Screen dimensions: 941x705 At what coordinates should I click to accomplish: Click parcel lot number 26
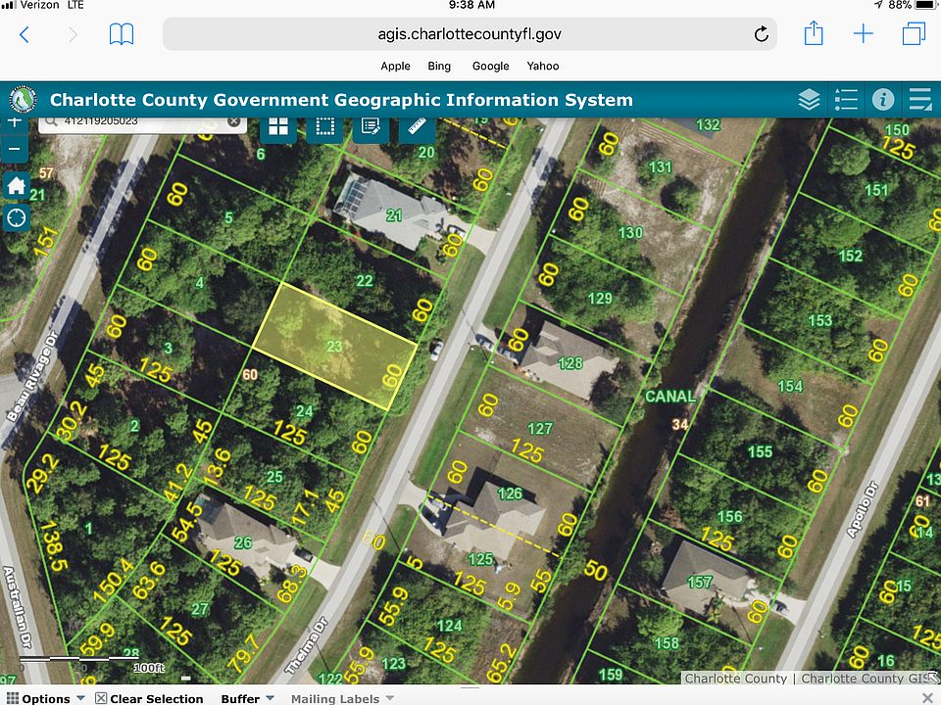[242, 542]
